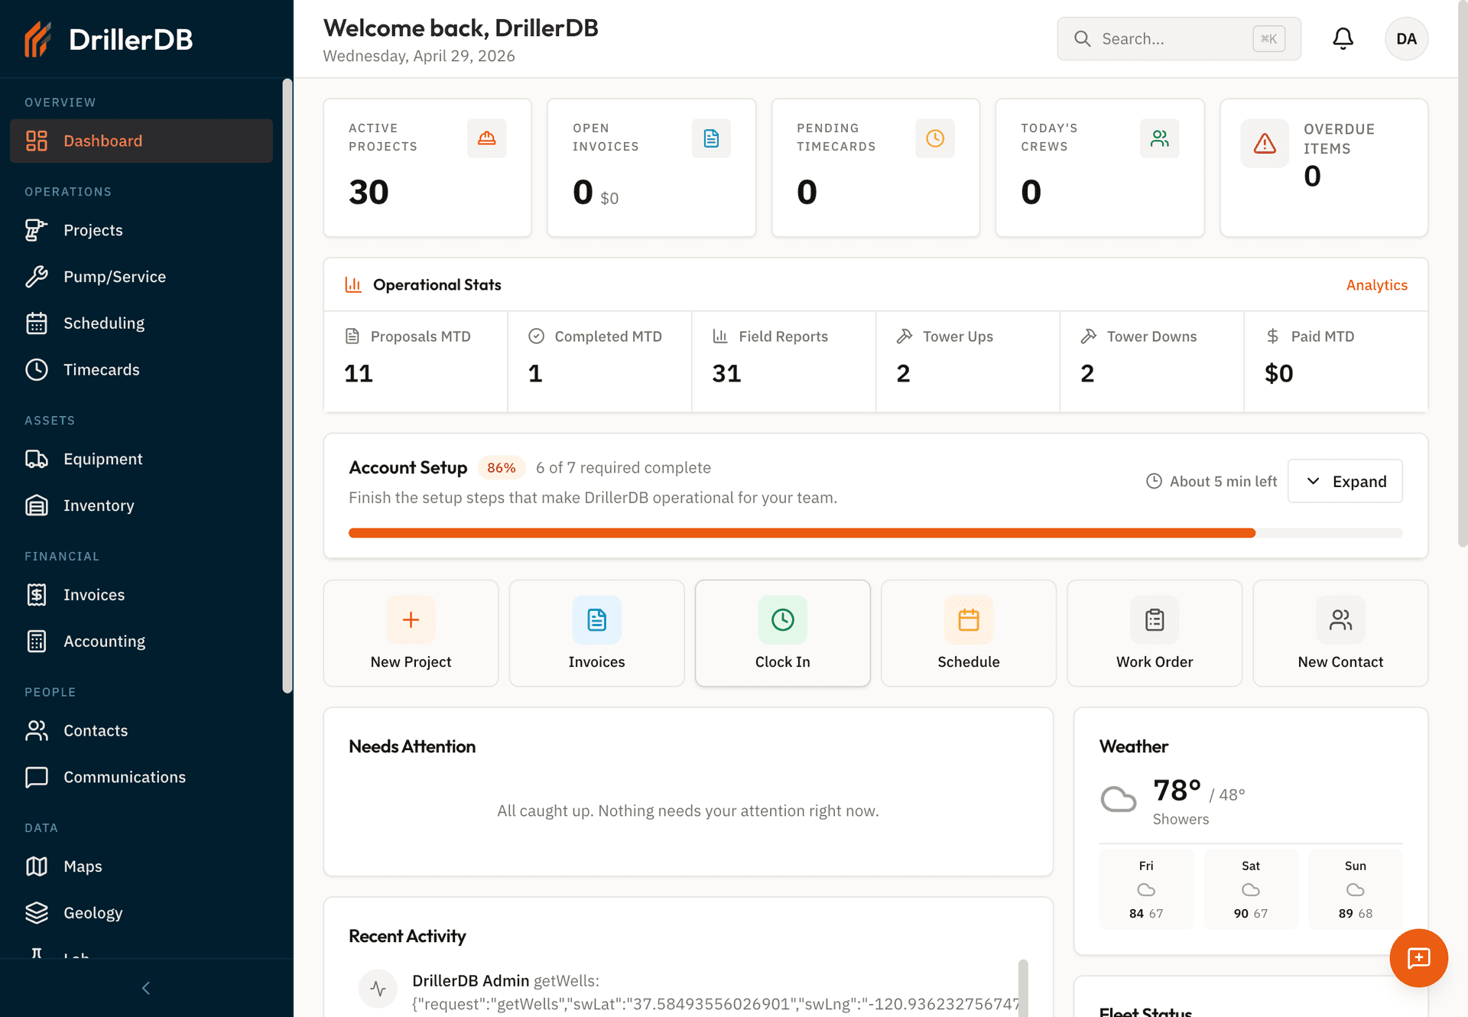The image size is (1468, 1017).
Task: Click the Overdue Items warning triangle icon
Action: pos(1265,143)
